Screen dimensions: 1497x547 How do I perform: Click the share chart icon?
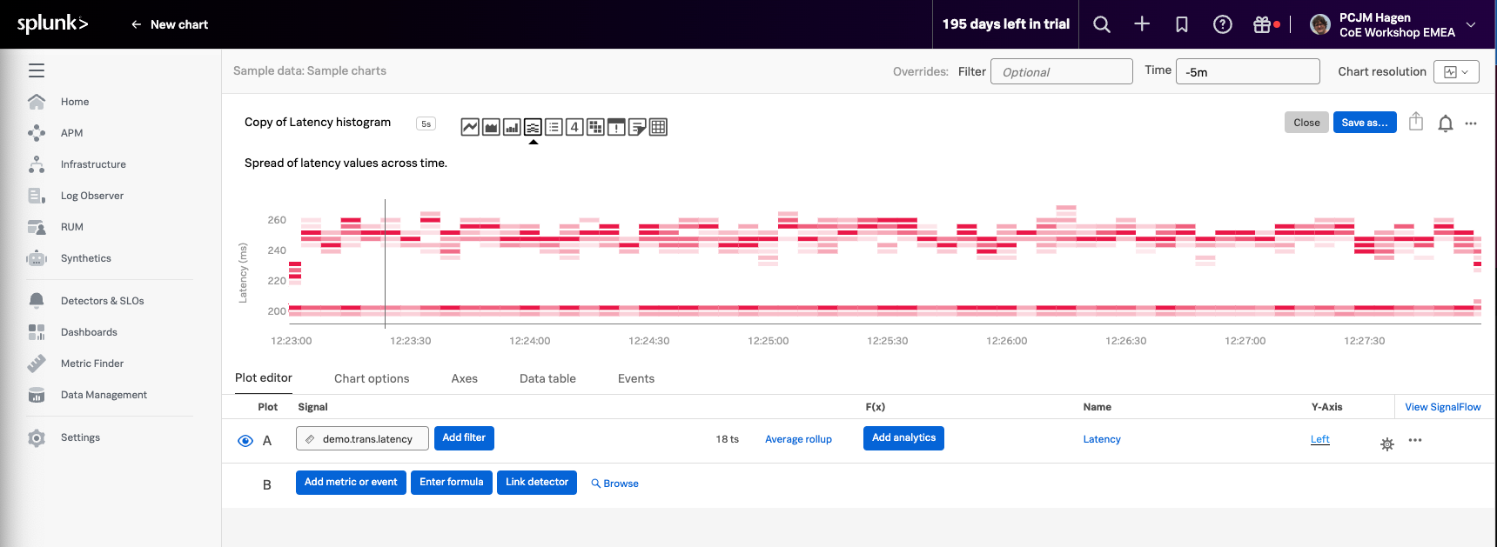(x=1416, y=122)
